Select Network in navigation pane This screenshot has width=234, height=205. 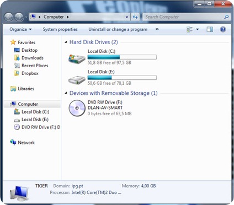click(26, 143)
